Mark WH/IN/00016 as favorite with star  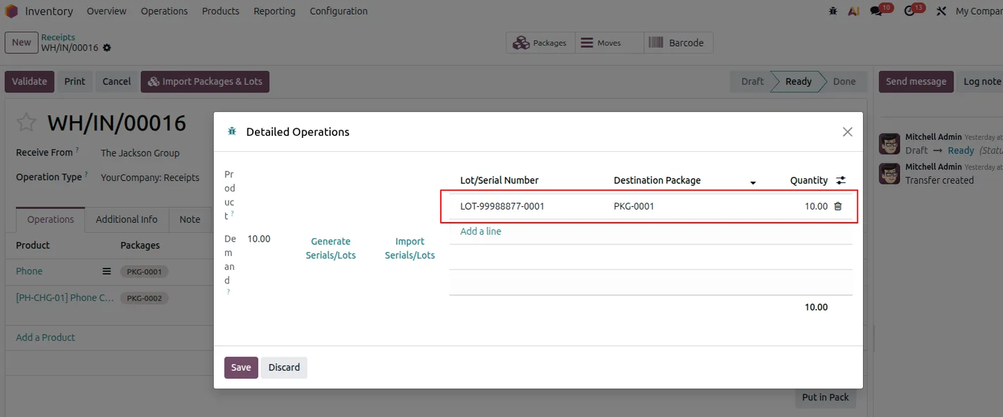click(x=26, y=123)
